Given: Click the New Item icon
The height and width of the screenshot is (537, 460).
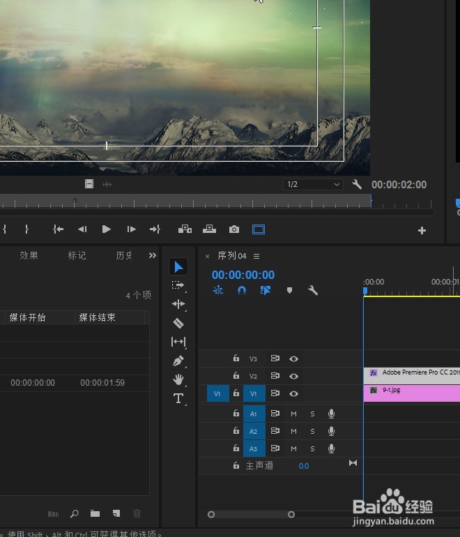Looking at the screenshot, I should [116, 513].
